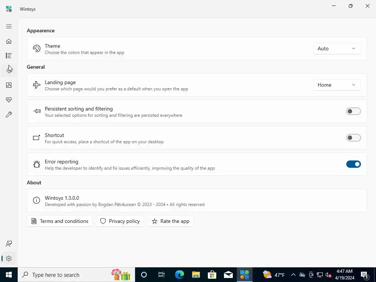The image size is (376, 282).
Task: Open the Windows Start menu
Action: pos(9,275)
